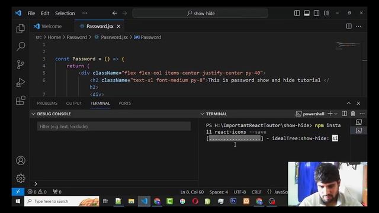Click the errors and warnings count in status bar
Screen dimensions: 379x213
pos(37,192)
